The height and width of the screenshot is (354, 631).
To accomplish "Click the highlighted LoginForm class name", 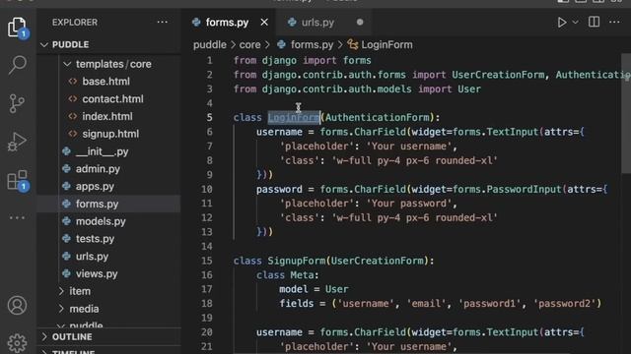I will coord(294,118).
